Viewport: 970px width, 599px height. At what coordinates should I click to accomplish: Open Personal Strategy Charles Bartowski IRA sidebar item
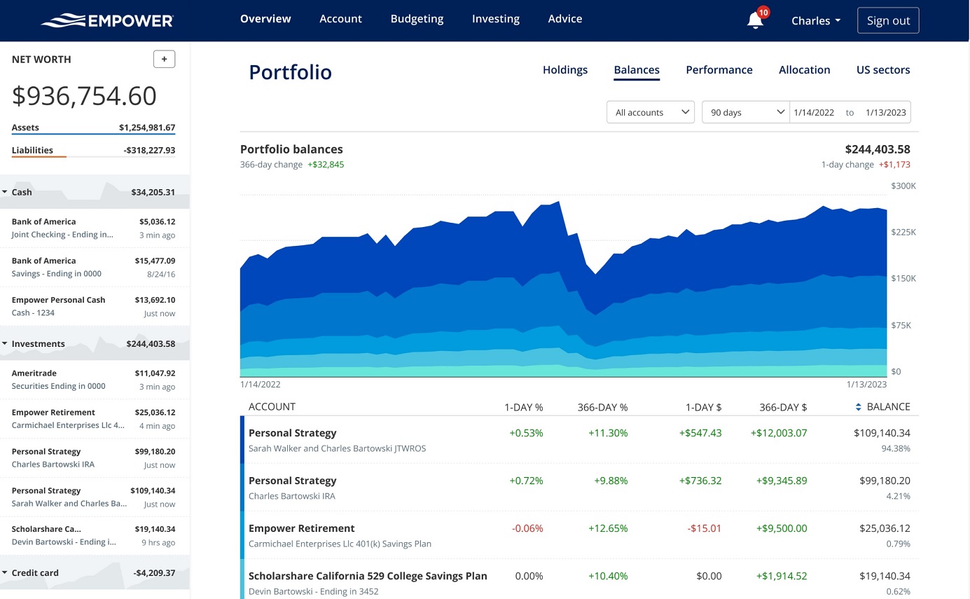[x=95, y=458]
